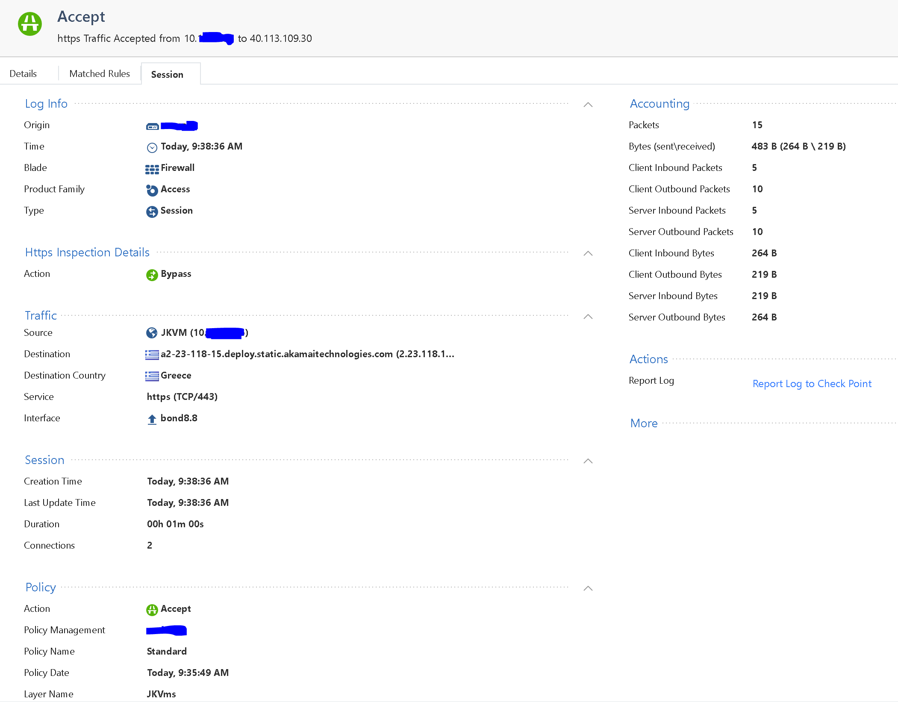Collapse the Https Inspection Details section
The height and width of the screenshot is (702, 898).
coord(588,253)
